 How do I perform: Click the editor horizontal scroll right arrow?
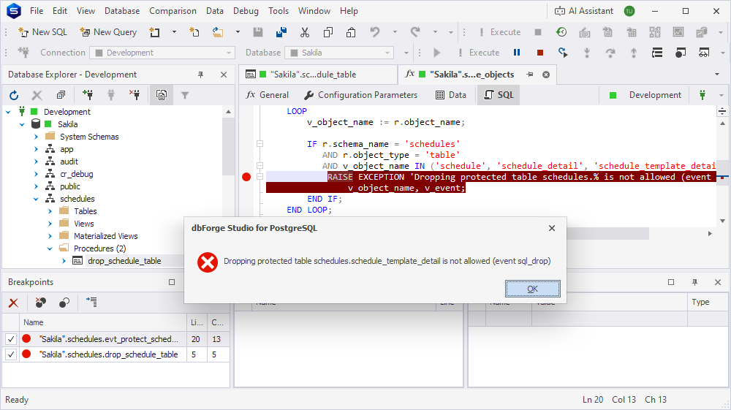pyautogui.click(x=710, y=233)
